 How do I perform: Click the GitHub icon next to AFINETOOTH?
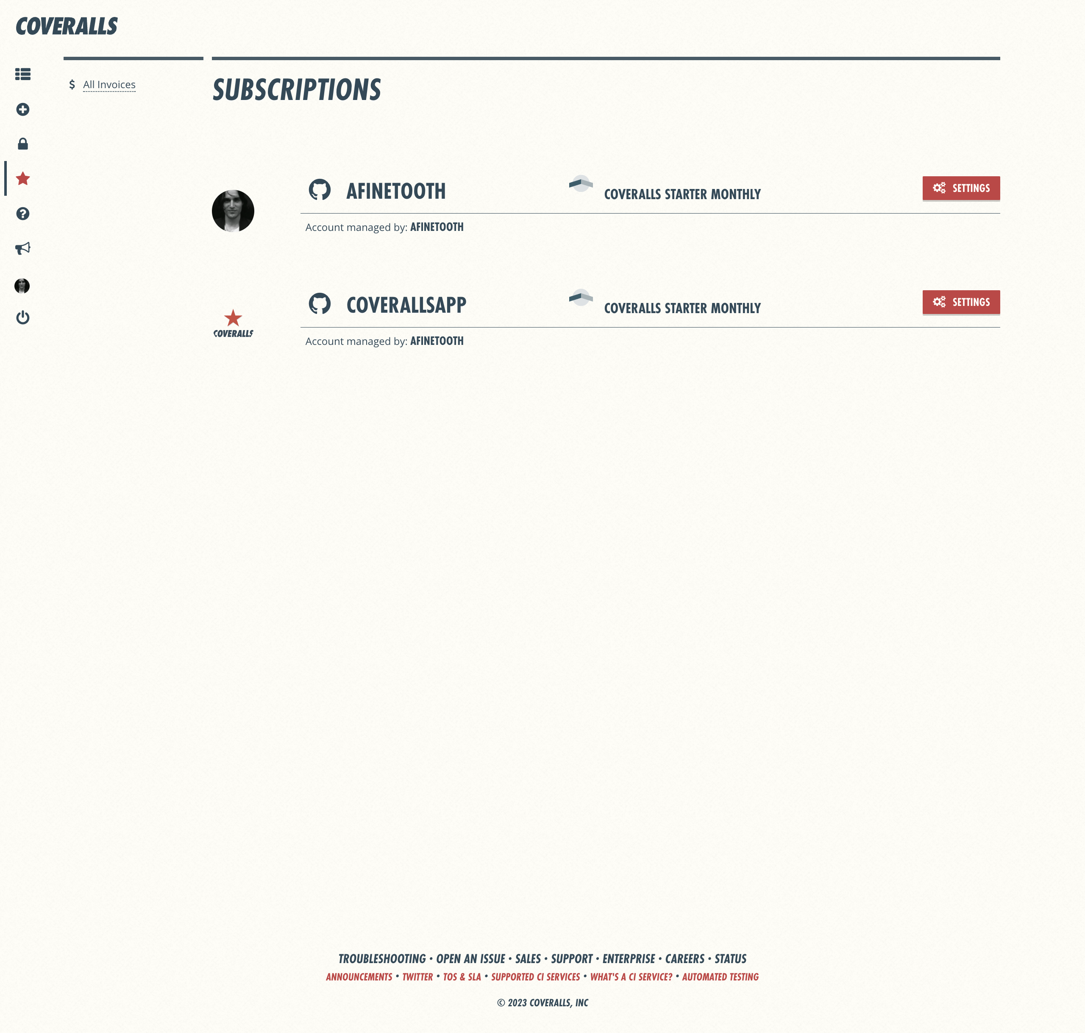(320, 191)
